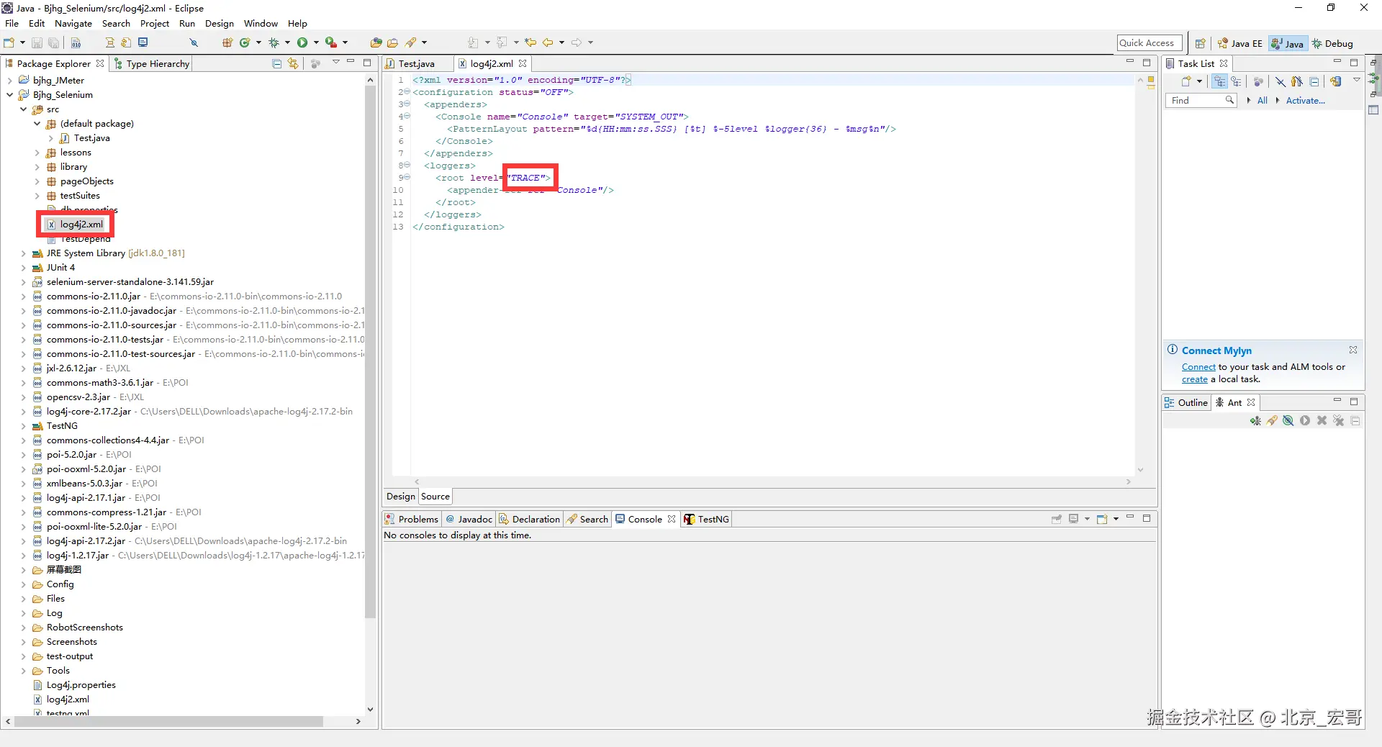The image size is (1382, 747).
Task: Switch to the Debug perspective
Action: 1332,44
